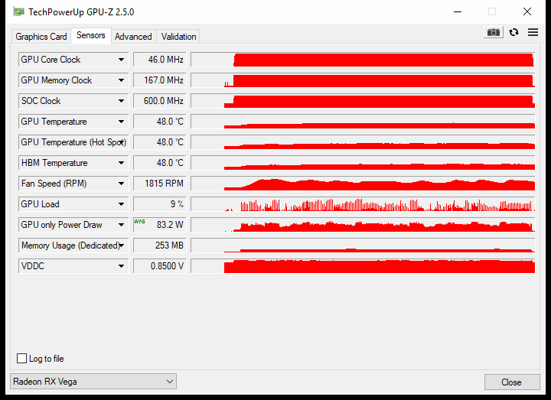Open the hamburger menu icon
Screen dimensions: 551x400
click(533, 32)
